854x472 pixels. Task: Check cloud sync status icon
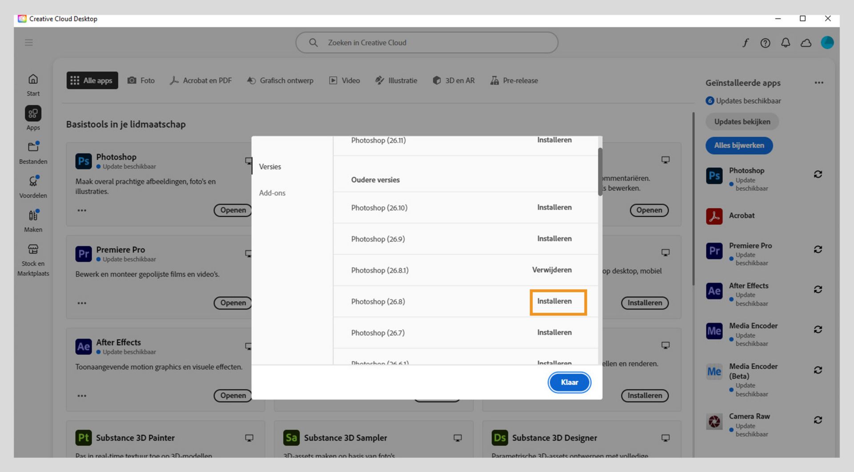(806, 43)
